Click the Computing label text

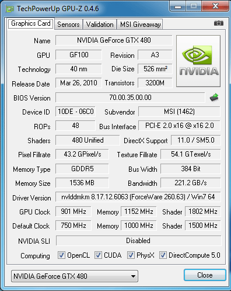click(x=35, y=256)
